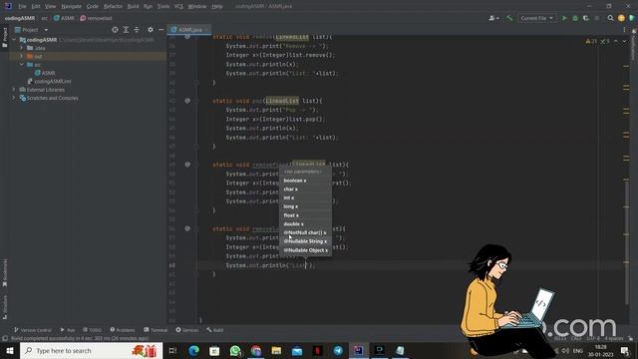This screenshot has height=359, width=638.
Task: Open the Services tool window
Action: [187, 330]
